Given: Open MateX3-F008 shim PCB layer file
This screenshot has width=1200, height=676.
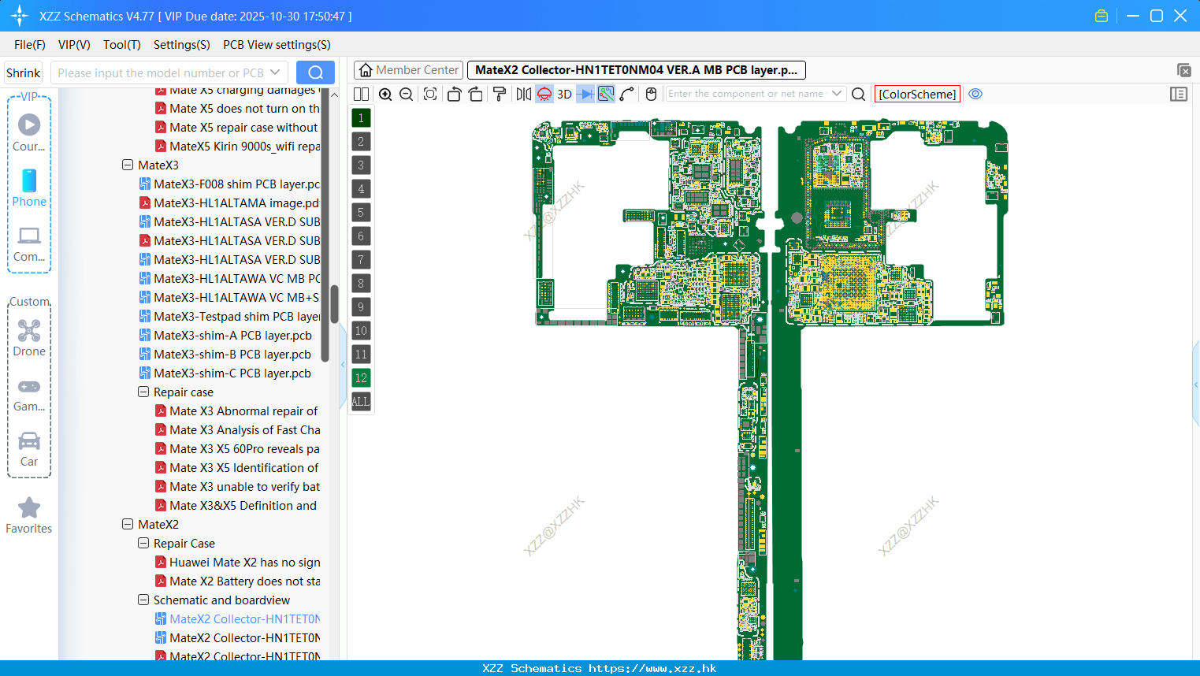Looking at the screenshot, I should [230, 184].
